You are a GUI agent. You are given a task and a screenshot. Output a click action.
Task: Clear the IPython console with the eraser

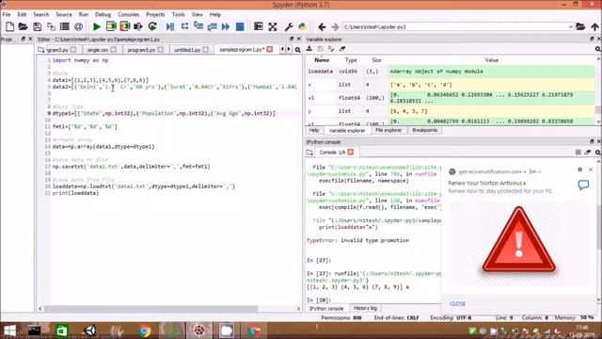(x=587, y=153)
